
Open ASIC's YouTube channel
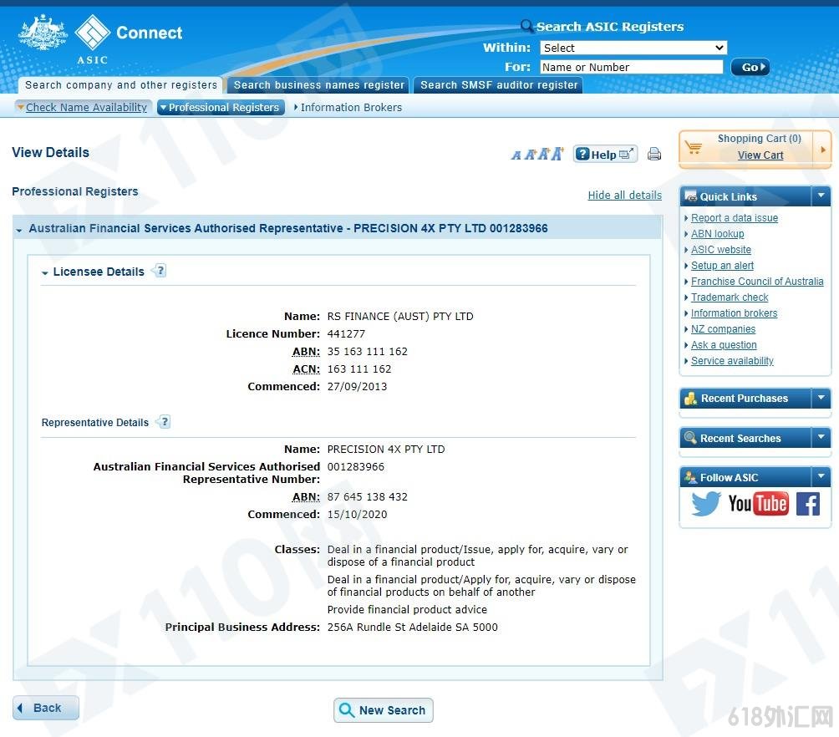click(758, 504)
